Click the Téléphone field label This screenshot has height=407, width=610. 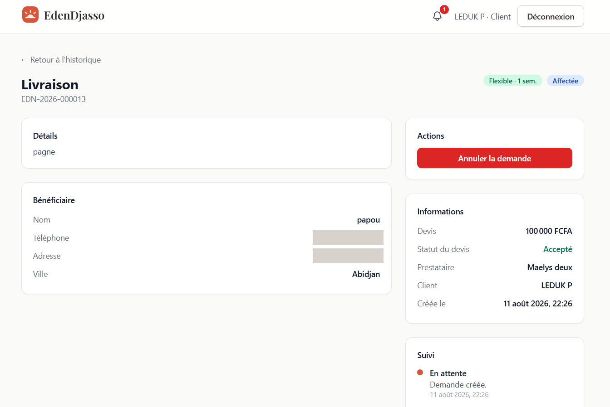point(51,238)
